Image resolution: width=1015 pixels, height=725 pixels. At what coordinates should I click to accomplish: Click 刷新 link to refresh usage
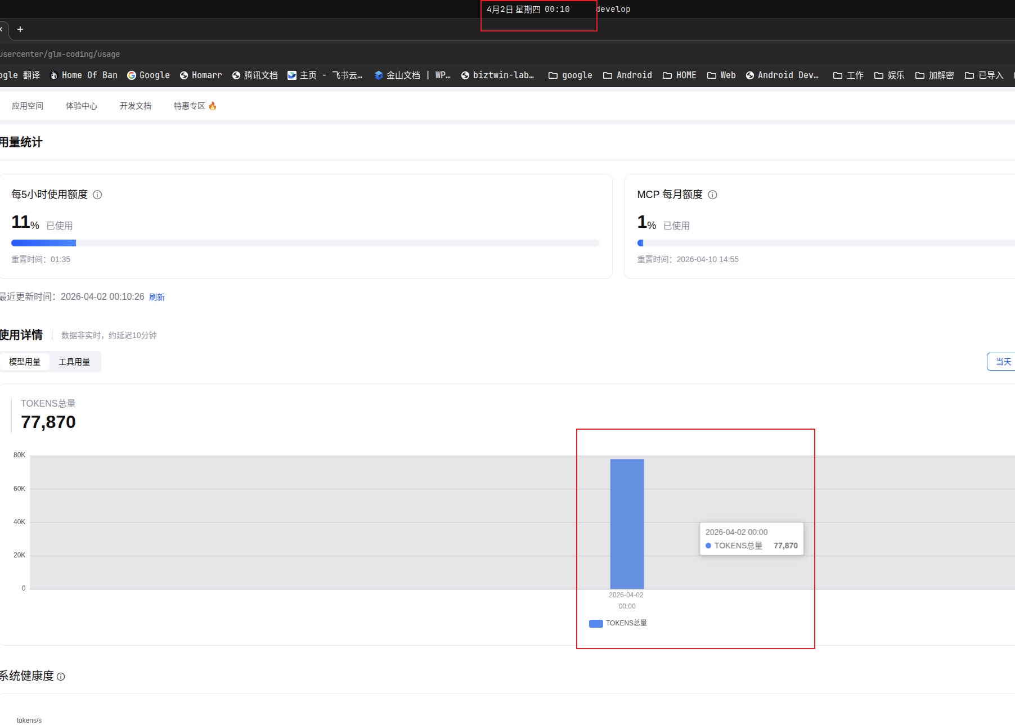(157, 297)
